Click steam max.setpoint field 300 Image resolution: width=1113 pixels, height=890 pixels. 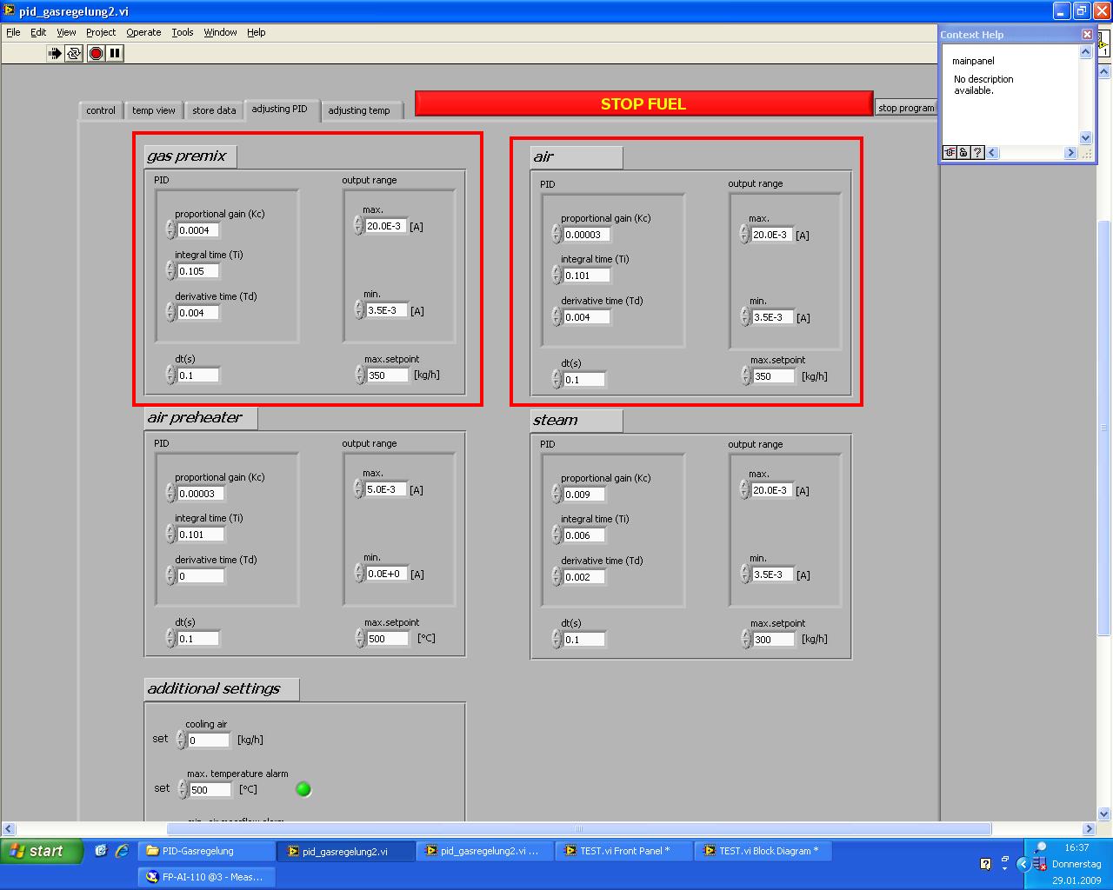pos(773,639)
